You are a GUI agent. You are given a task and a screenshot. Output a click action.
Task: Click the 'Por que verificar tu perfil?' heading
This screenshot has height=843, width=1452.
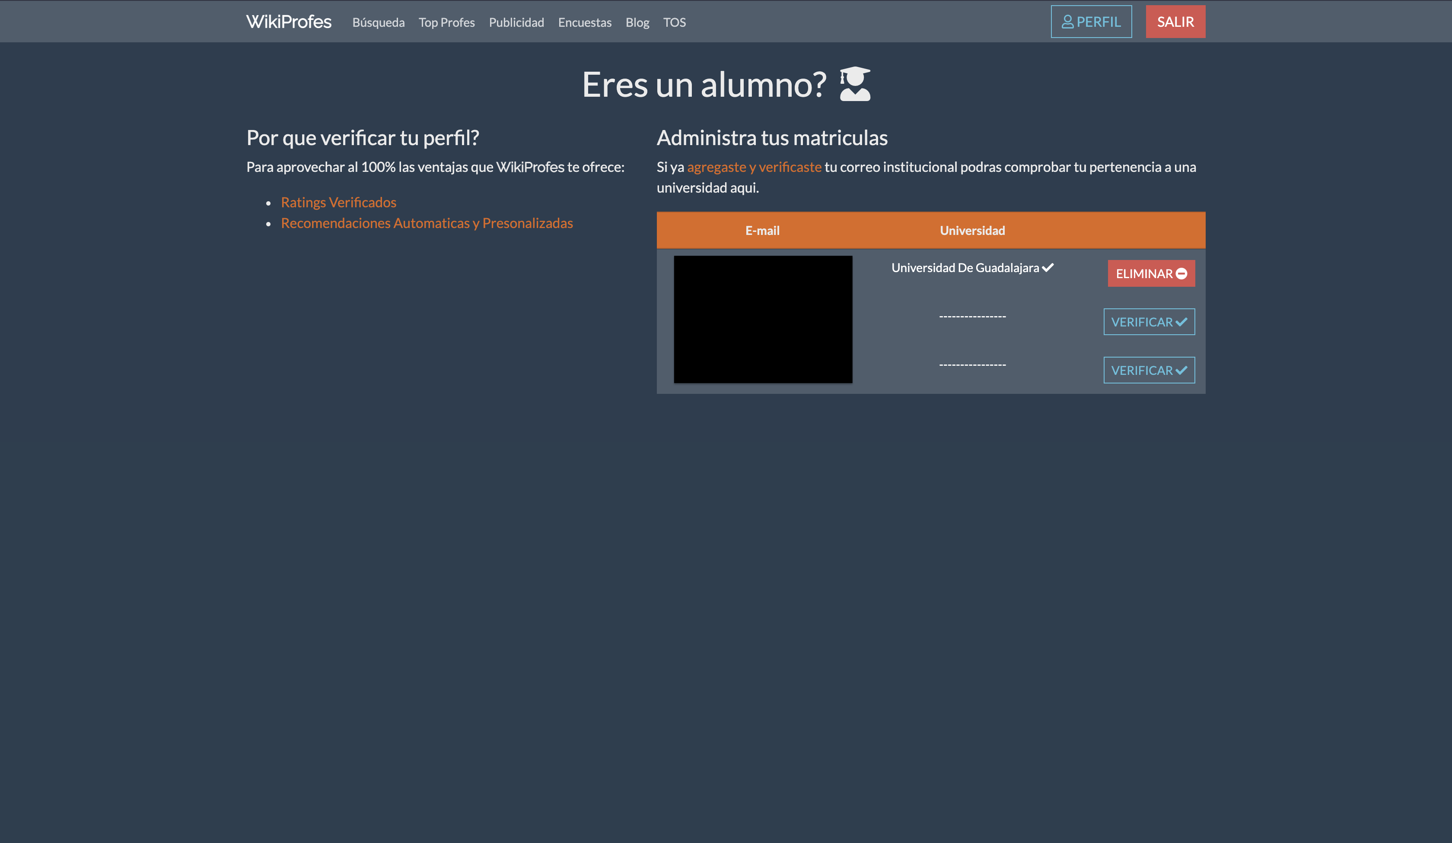point(363,138)
